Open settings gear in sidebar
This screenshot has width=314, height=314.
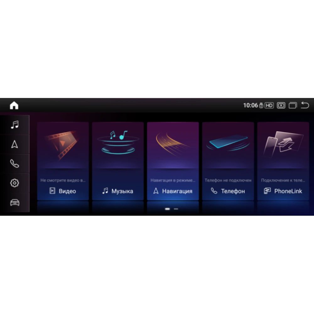(14, 183)
